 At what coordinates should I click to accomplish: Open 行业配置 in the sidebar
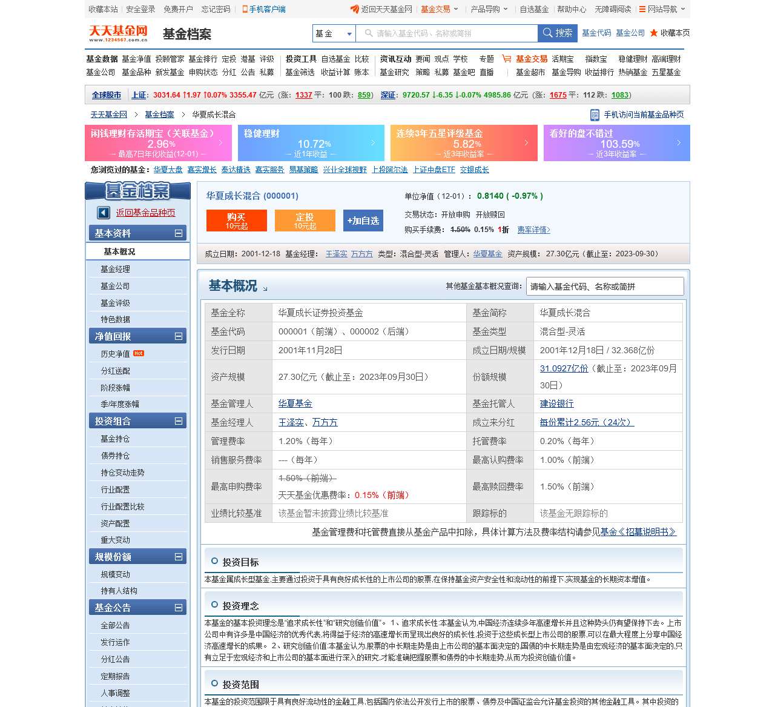pos(115,490)
